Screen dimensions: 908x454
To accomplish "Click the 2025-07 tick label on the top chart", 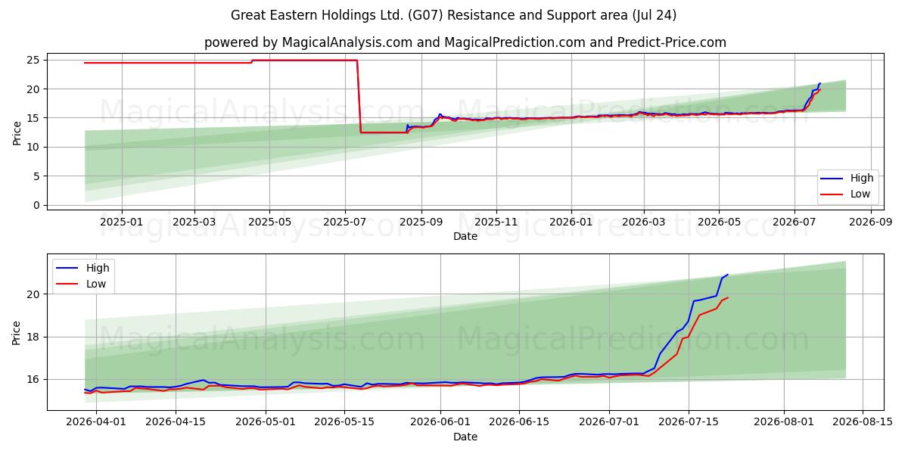I will tap(346, 222).
